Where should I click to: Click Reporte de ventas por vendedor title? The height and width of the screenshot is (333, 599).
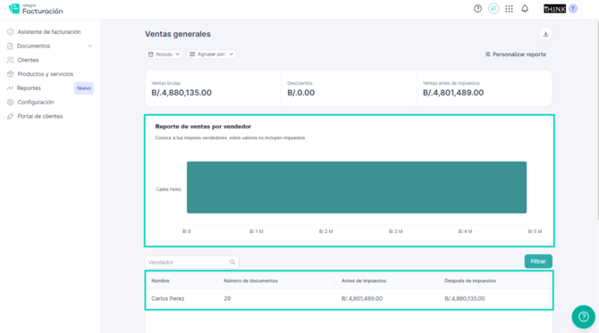click(203, 126)
